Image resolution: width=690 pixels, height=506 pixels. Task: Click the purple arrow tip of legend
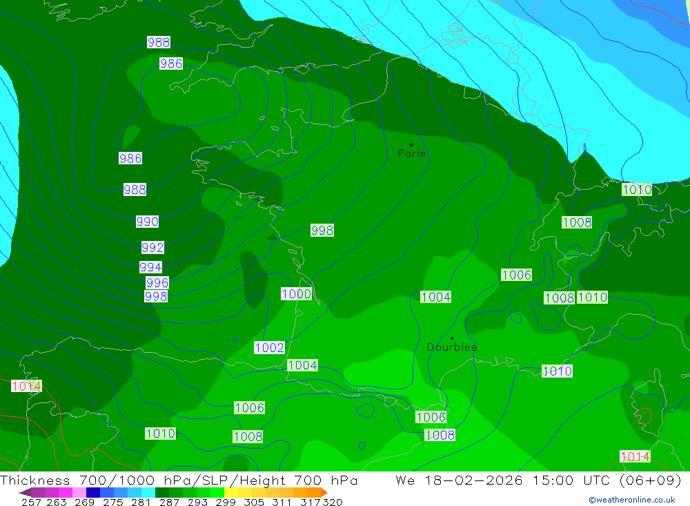coord(25,492)
